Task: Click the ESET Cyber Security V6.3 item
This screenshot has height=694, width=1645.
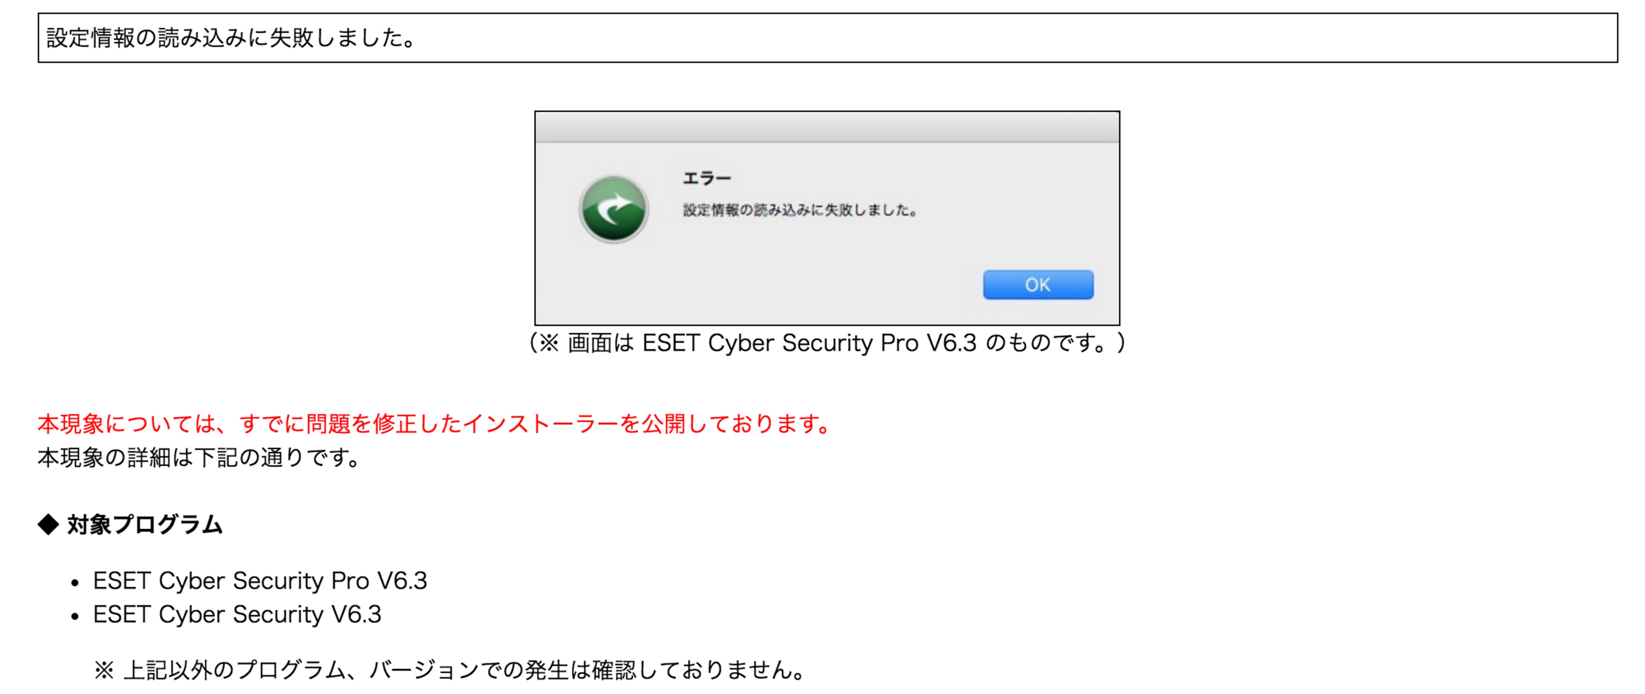Action: (x=237, y=615)
